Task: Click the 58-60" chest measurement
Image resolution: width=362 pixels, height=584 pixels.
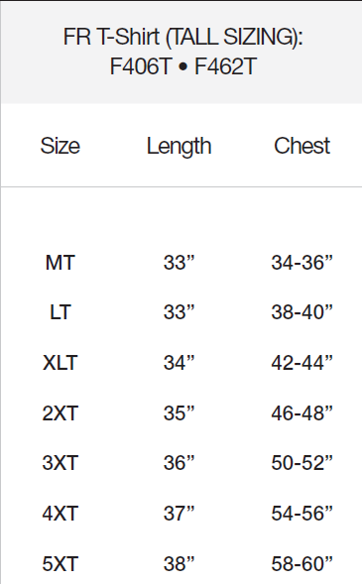Action: point(302,564)
